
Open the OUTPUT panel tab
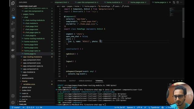point(72,81)
